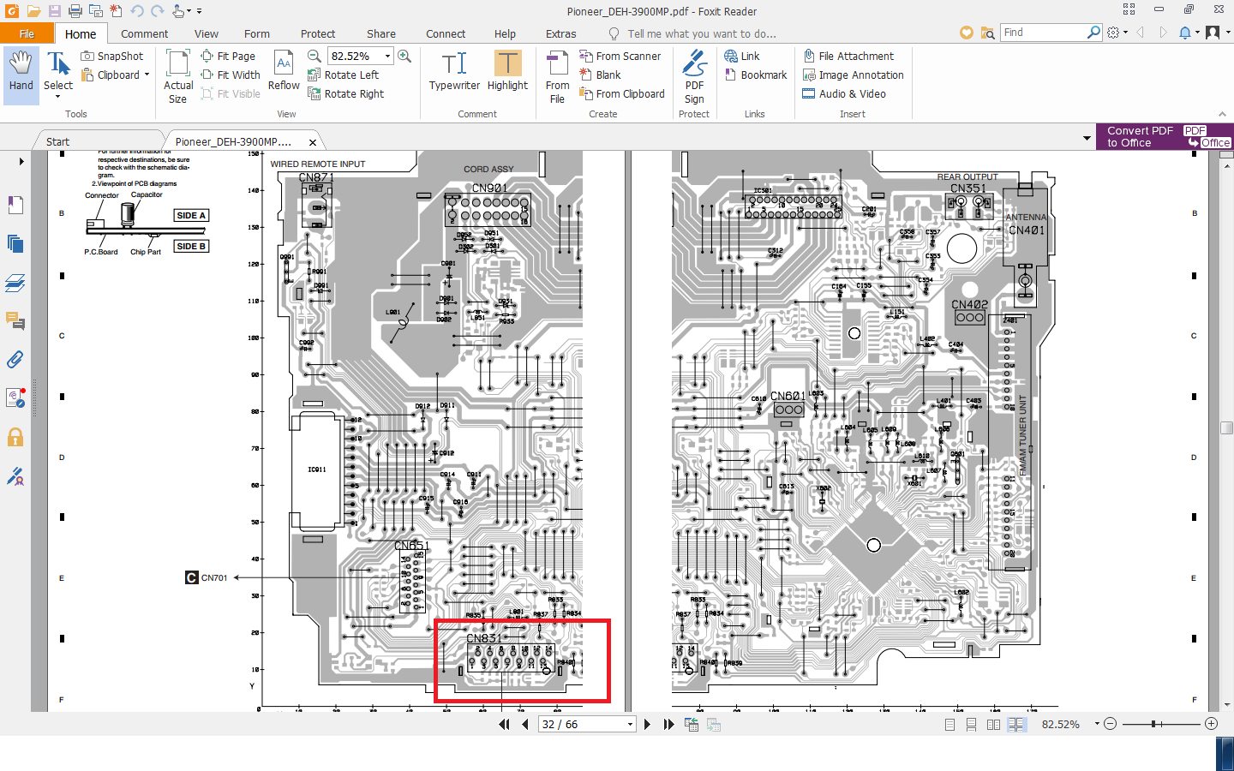
Task: Open the layers side panel
Action: pos(15,282)
